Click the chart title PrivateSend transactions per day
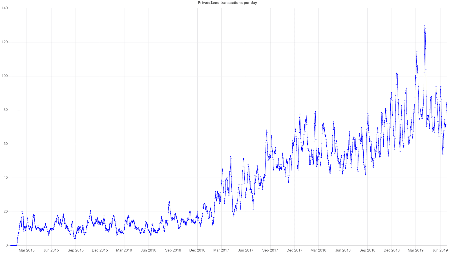Viewport: 451px width, 256px height. click(x=227, y=3)
